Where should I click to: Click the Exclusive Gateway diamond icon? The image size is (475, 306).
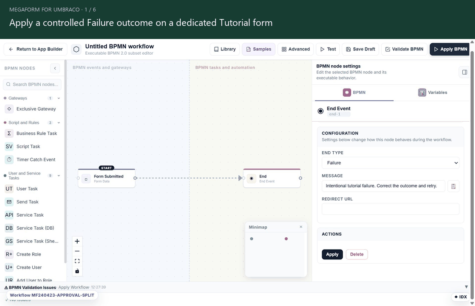[x=9, y=109]
